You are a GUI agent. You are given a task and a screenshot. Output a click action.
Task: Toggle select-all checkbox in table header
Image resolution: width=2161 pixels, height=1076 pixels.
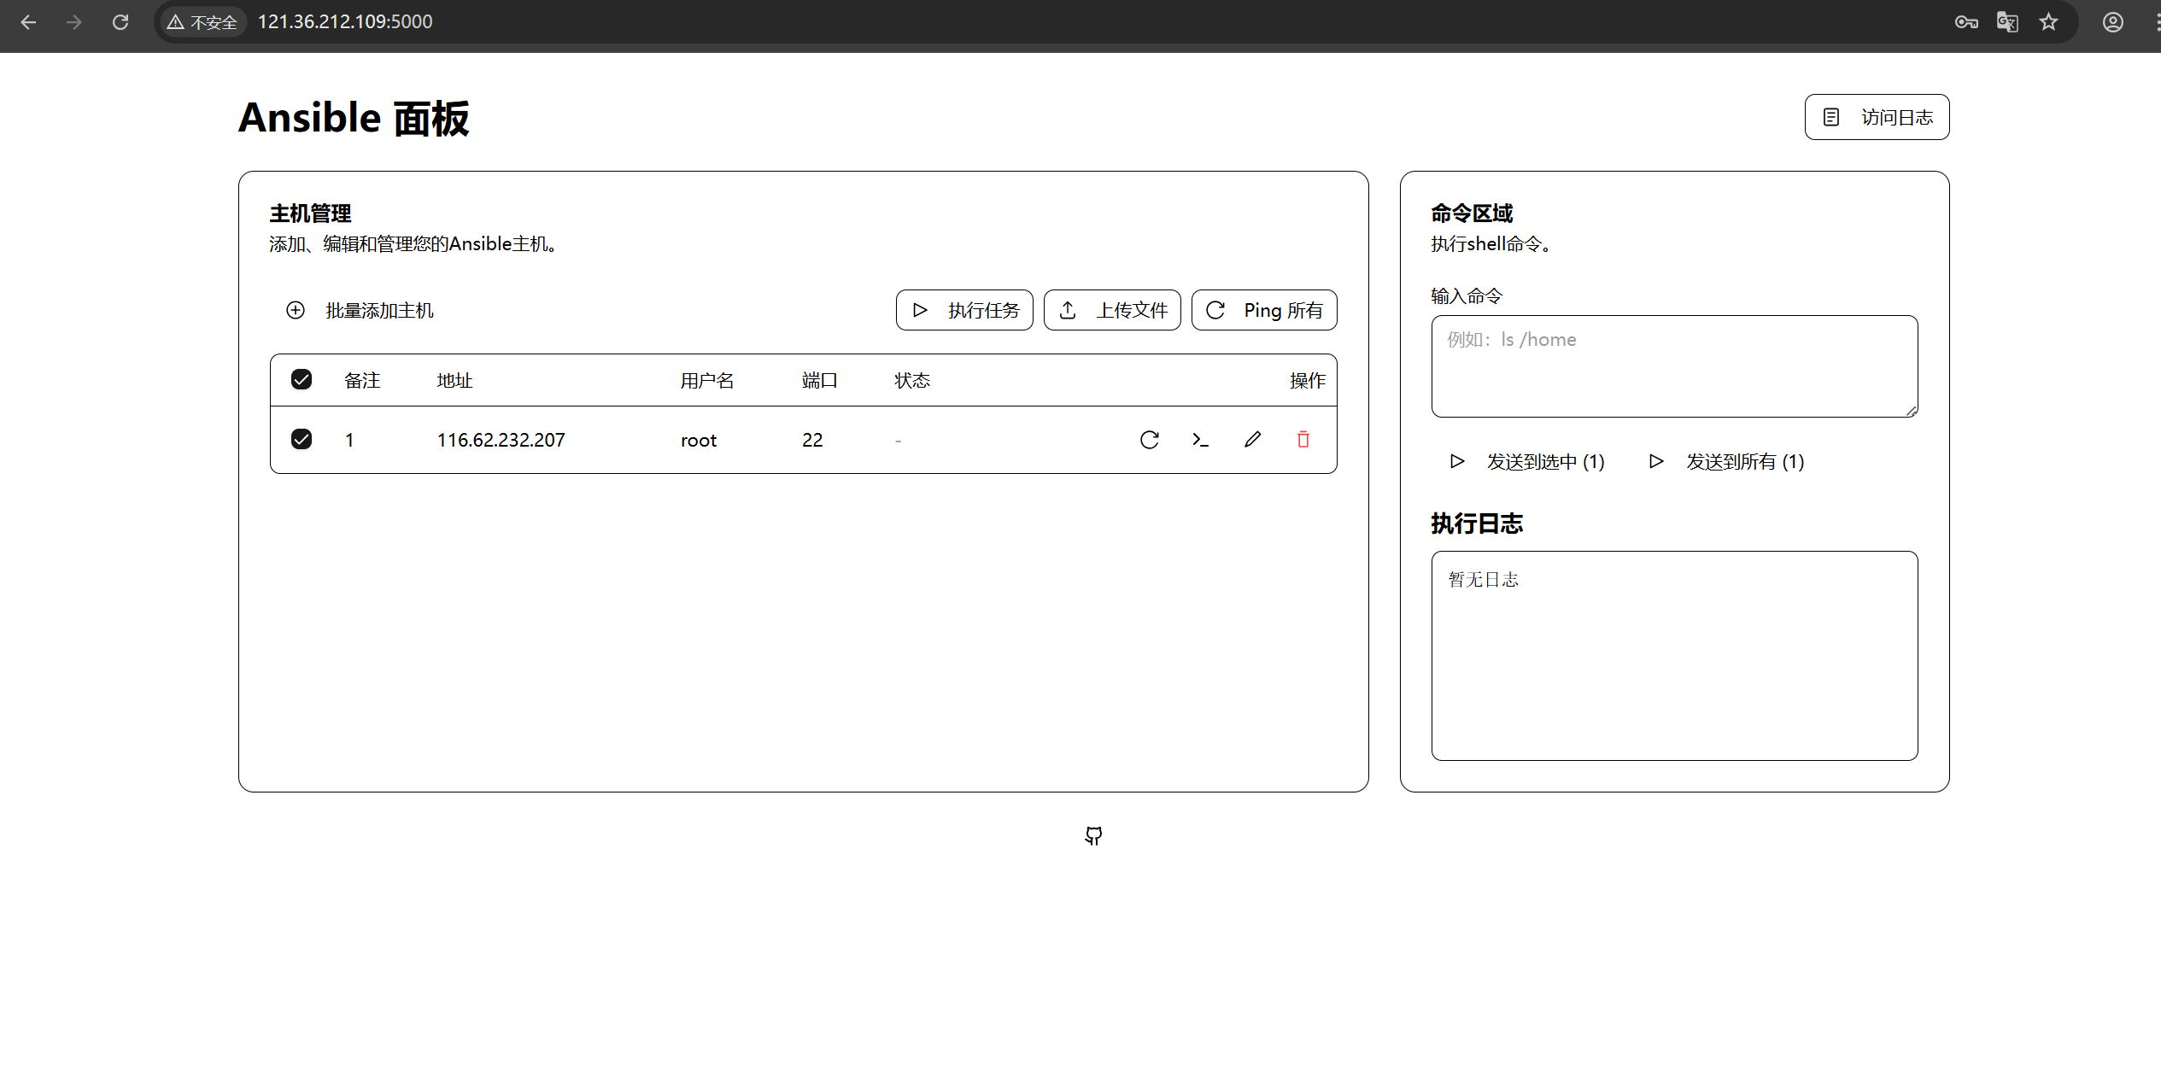click(x=302, y=379)
